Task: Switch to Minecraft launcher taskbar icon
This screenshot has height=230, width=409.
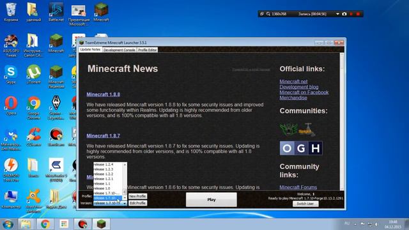Action: (x=101, y=224)
